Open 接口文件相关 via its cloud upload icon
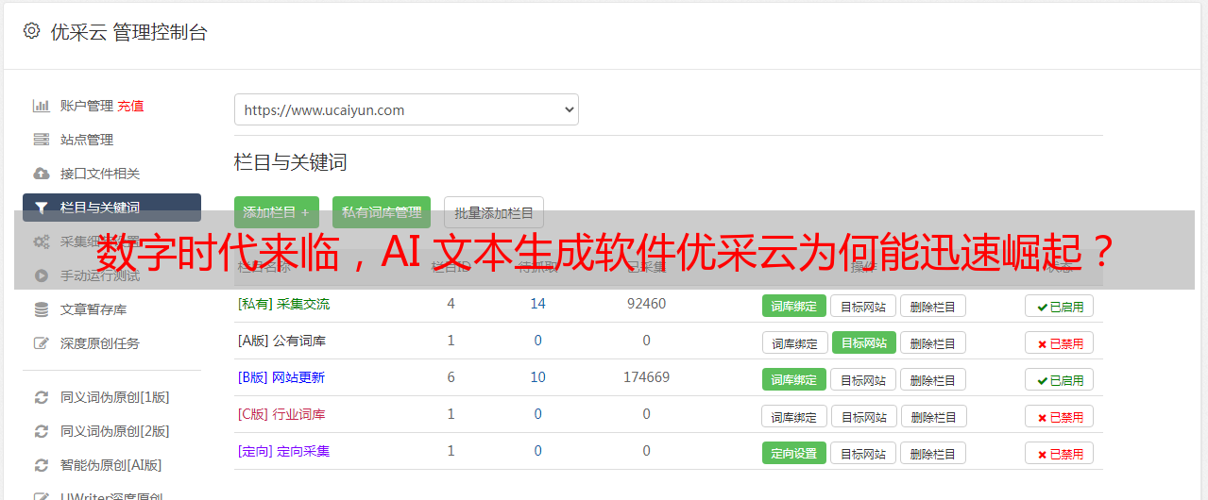1208x500 pixels. coord(41,174)
